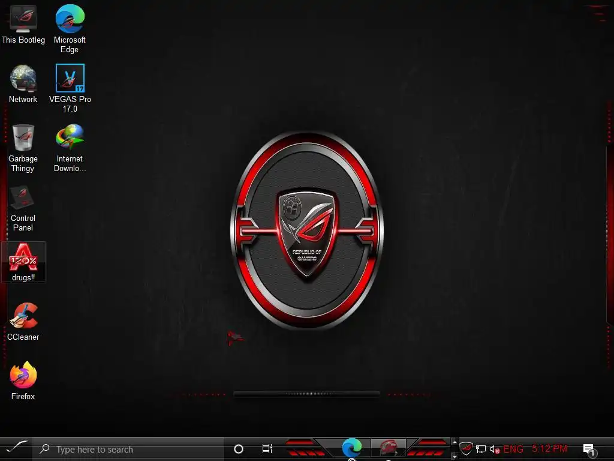Open the network tray icon
Image resolution: width=614 pixels, height=461 pixels.
[x=481, y=449]
